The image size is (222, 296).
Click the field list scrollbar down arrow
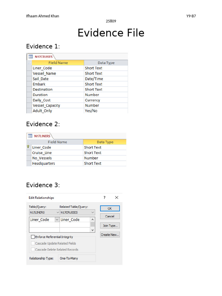(x=92, y=230)
